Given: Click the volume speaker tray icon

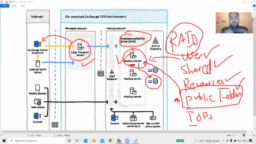Looking at the screenshot, I should (239, 141).
